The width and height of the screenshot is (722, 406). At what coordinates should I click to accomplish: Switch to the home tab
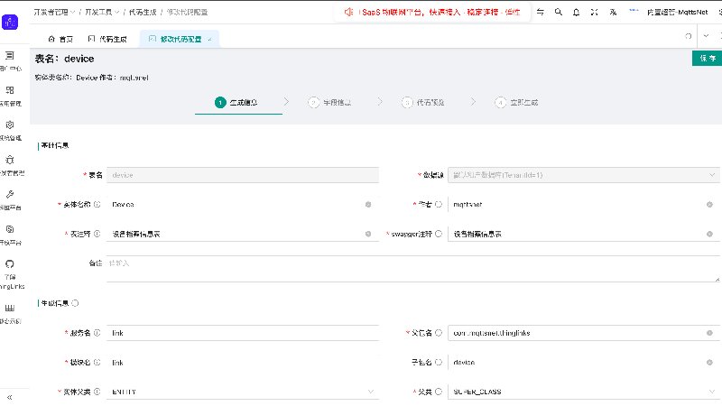click(x=60, y=39)
